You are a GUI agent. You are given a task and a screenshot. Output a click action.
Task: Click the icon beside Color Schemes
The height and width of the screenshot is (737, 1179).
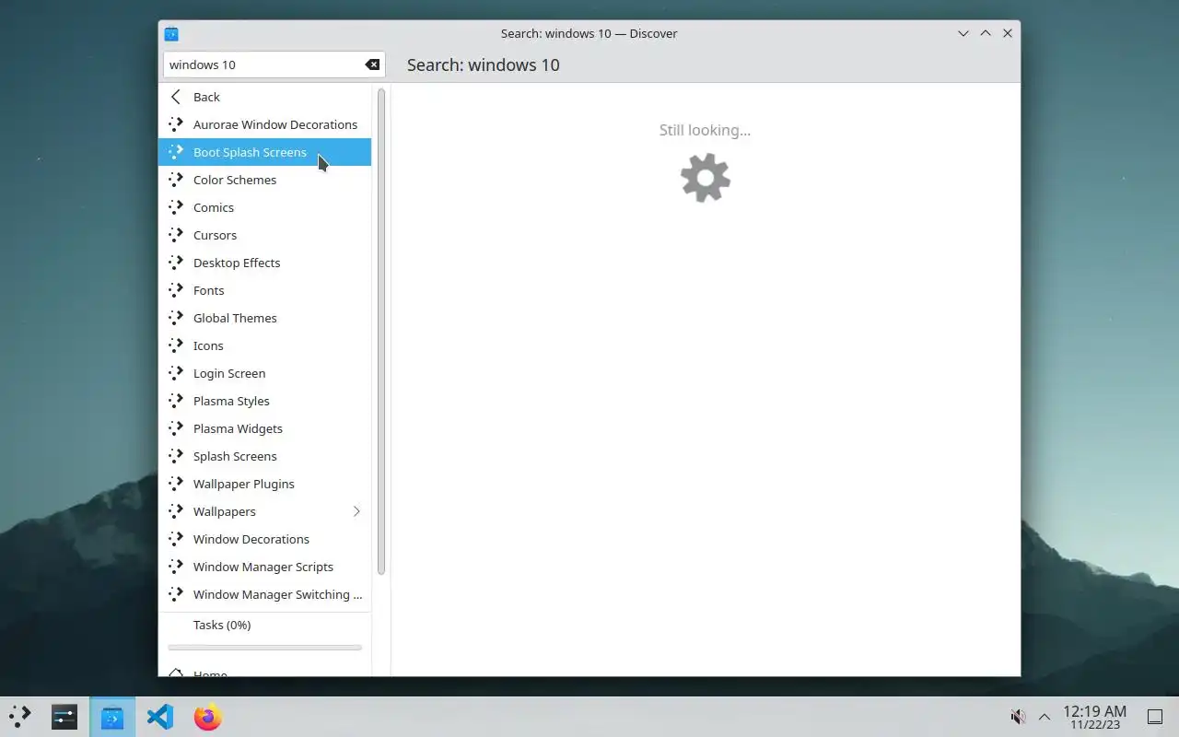coord(176,180)
